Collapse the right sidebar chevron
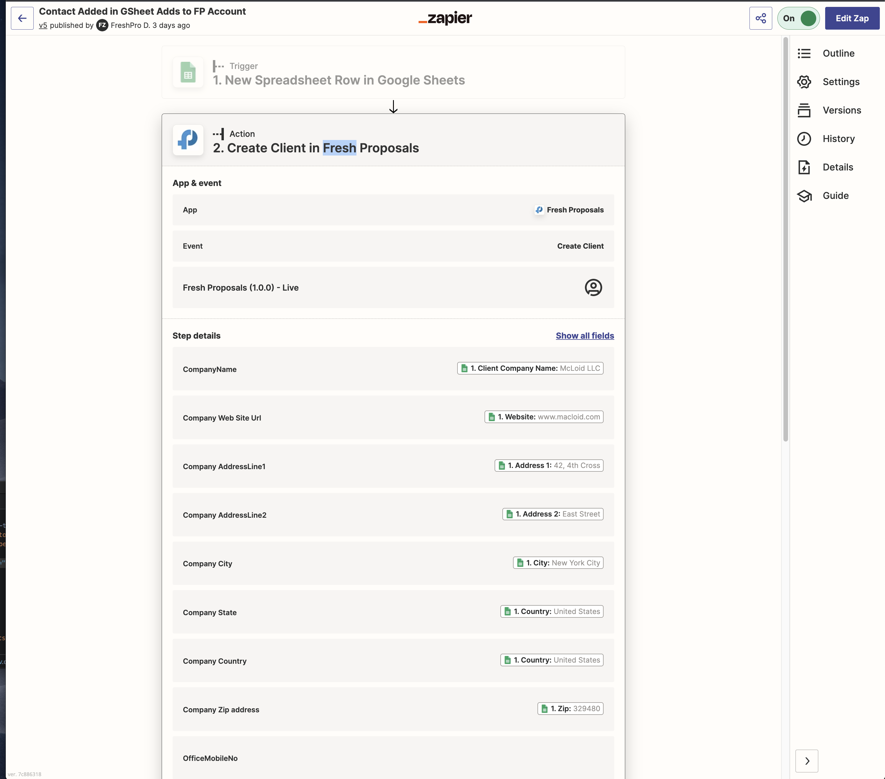This screenshot has height=779, width=885. [x=807, y=761]
